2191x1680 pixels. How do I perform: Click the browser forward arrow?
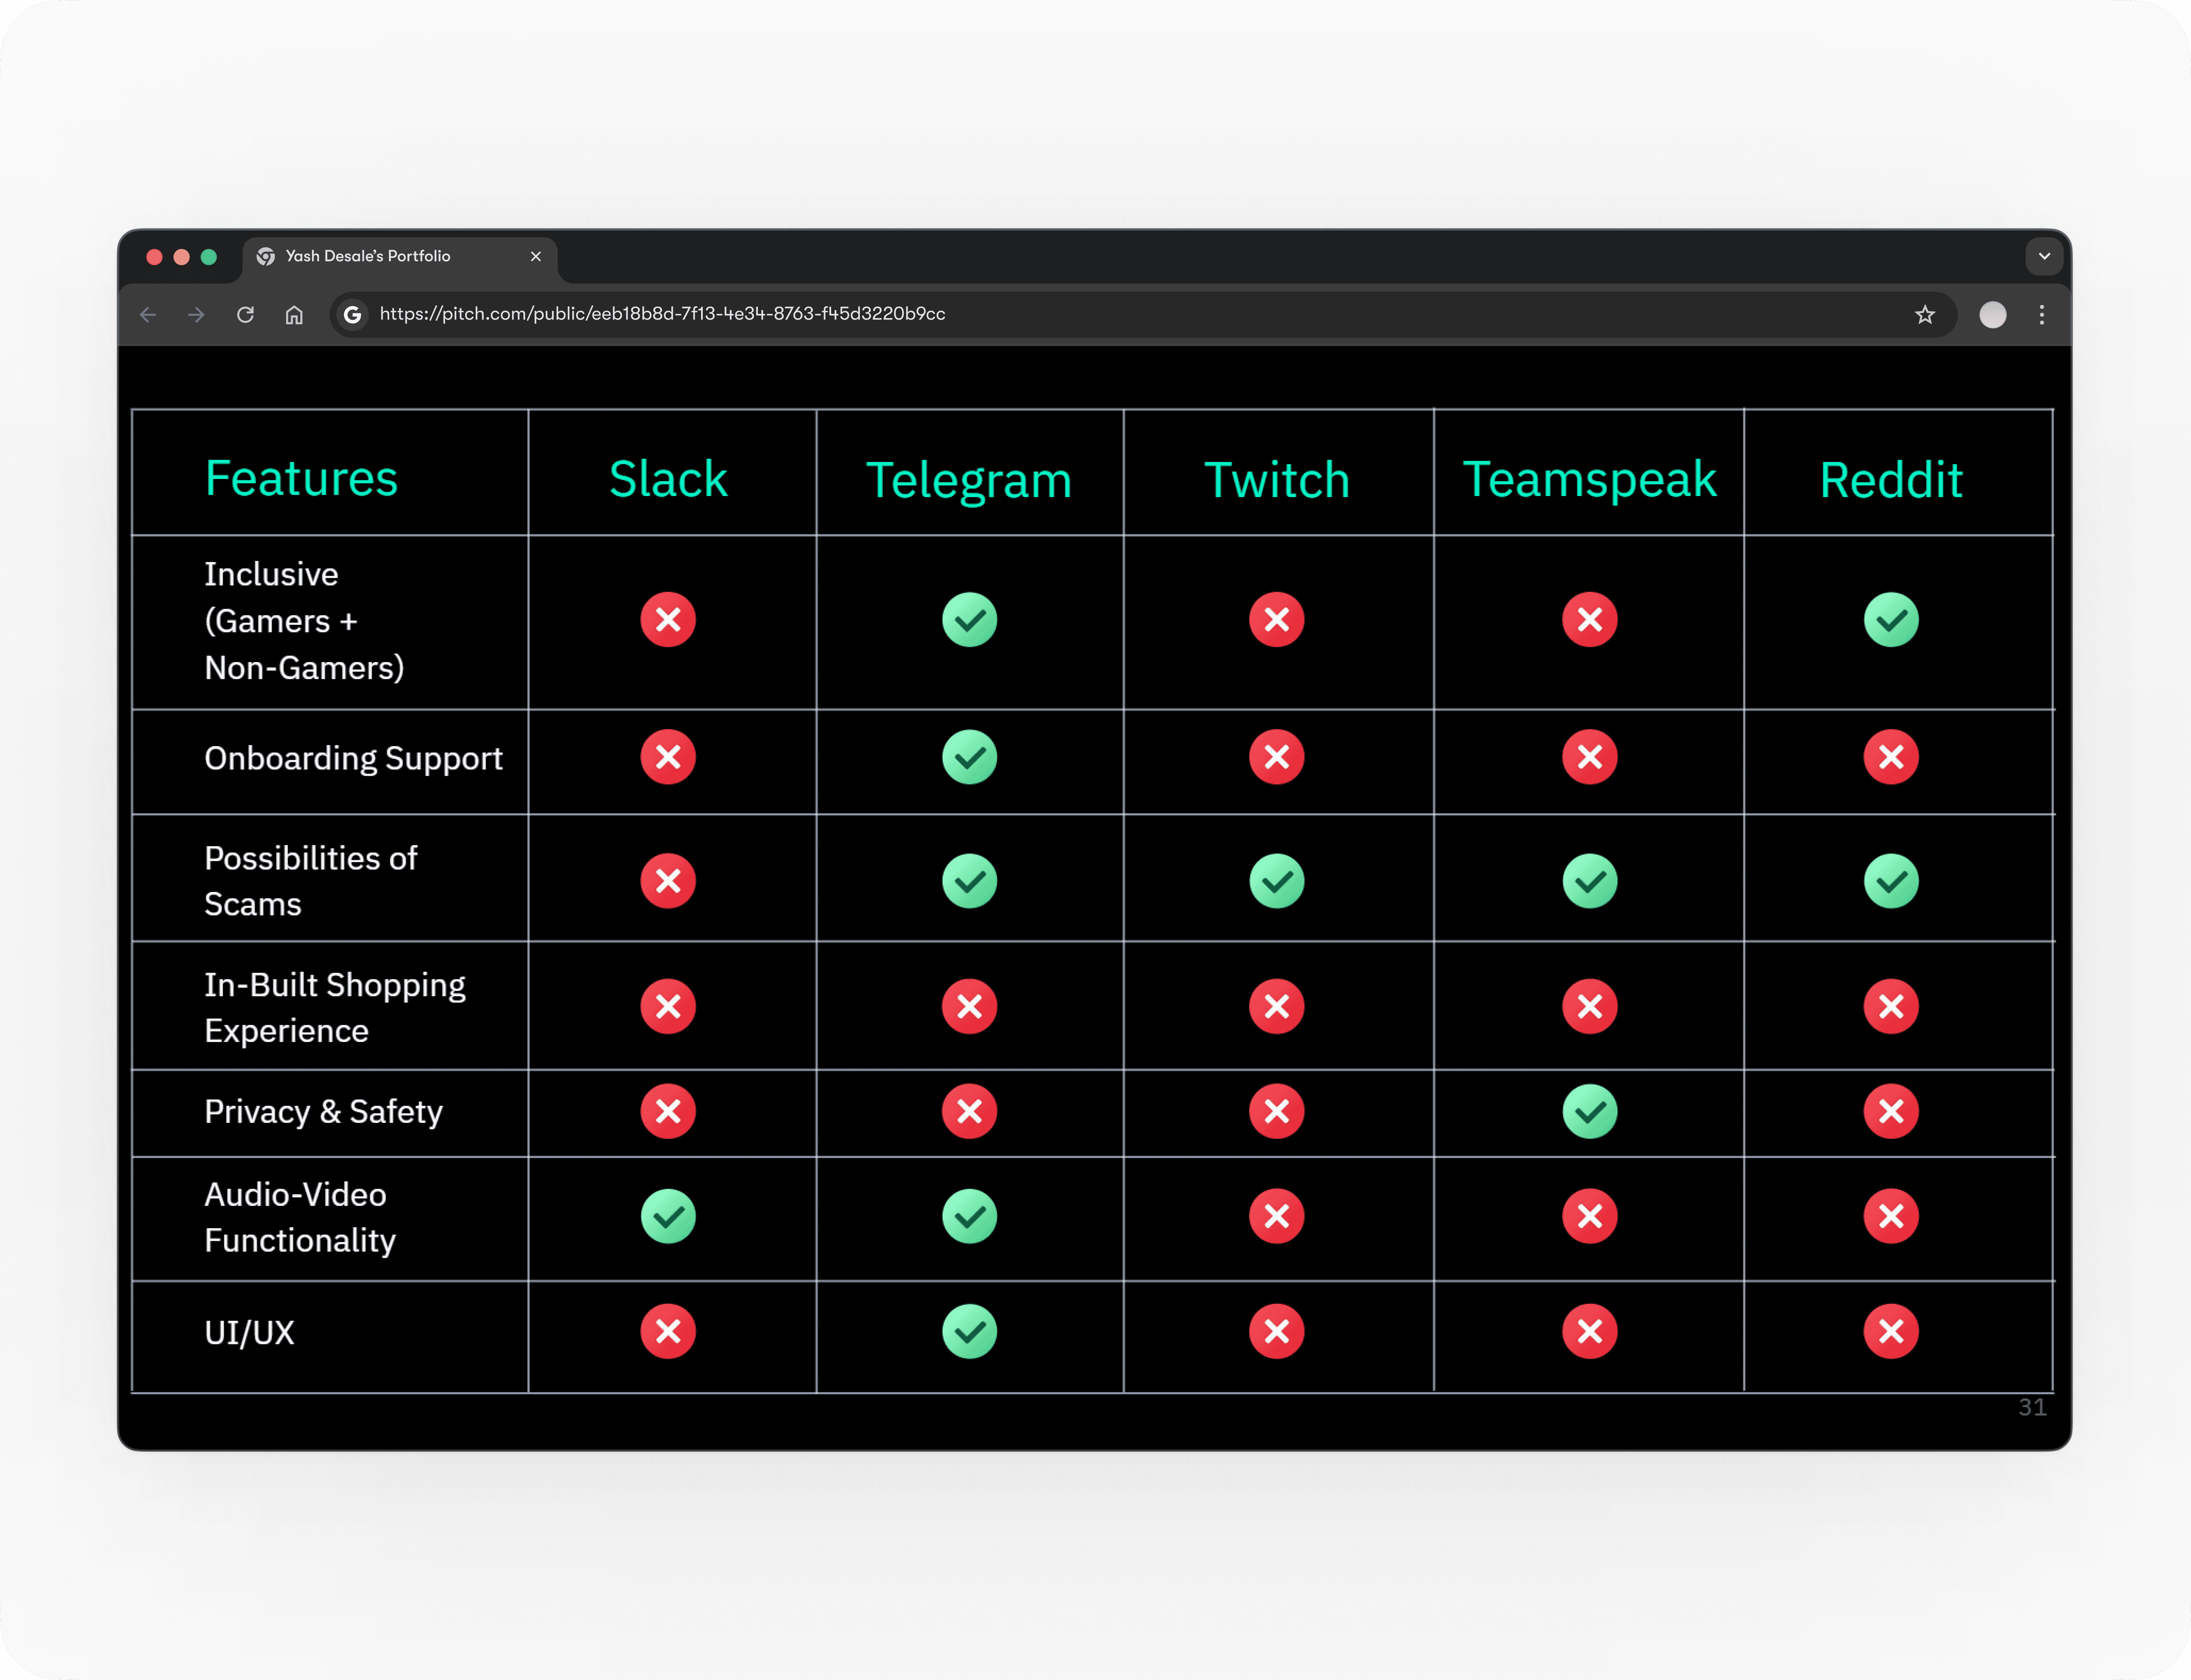coord(196,315)
